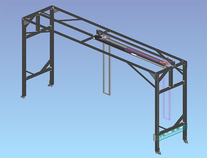Click the cyan transparent panel at frame base
The width and height of the screenshot is (207, 158).
[171, 133]
